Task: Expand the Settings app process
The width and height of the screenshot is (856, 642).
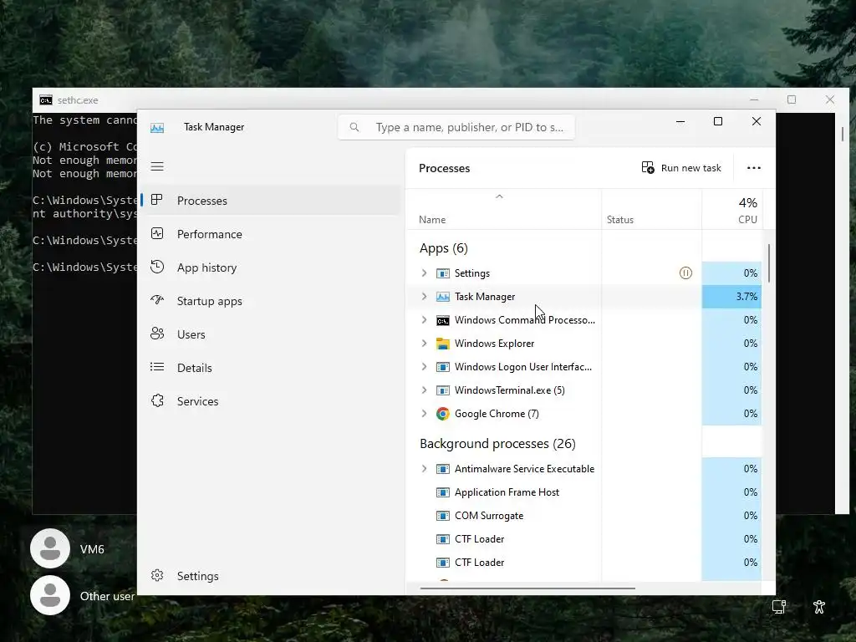Action: coord(424,273)
